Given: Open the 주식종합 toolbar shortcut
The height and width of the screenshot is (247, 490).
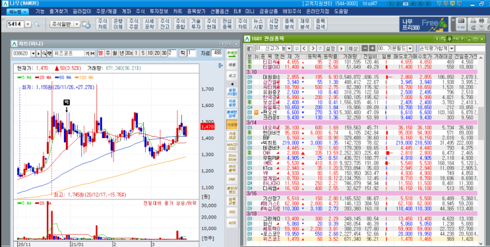Looking at the screenshot, I should tap(180, 24).
